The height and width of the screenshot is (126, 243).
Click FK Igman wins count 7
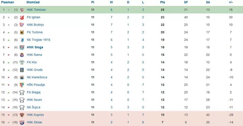111,17
